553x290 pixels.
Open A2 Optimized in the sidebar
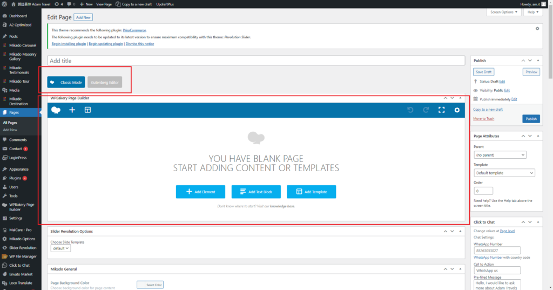21,25
